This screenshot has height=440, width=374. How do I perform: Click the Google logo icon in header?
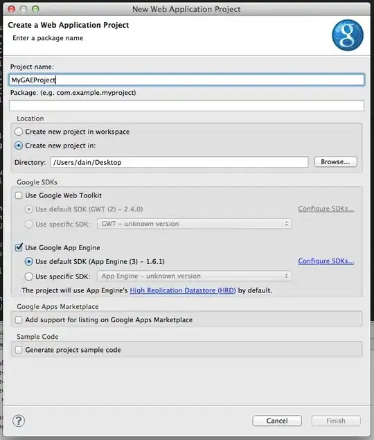tap(348, 35)
